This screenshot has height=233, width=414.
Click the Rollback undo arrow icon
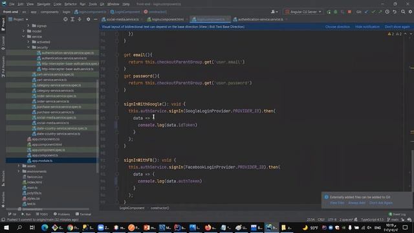(x=395, y=12)
